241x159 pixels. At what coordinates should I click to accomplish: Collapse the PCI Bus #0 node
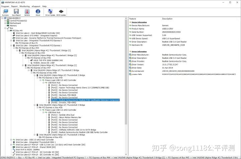tap(8, 31)
